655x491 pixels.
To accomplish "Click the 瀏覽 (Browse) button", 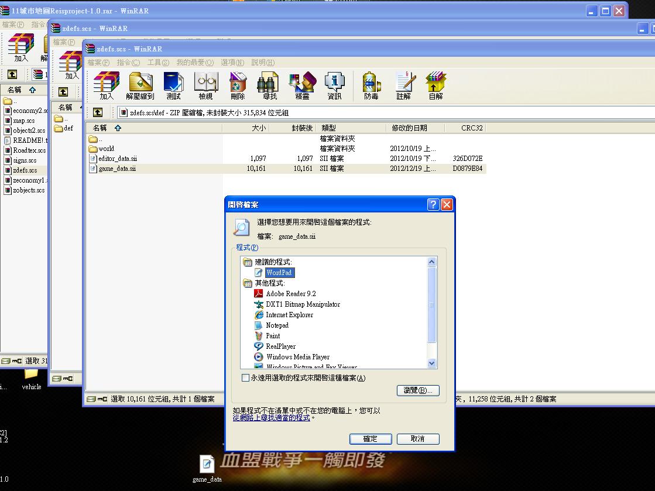I will [x=418, y=390].
